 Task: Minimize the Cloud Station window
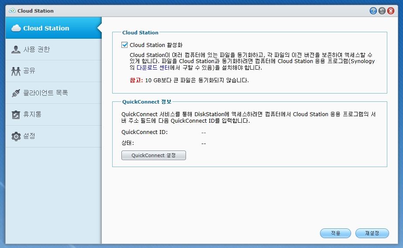382,11
